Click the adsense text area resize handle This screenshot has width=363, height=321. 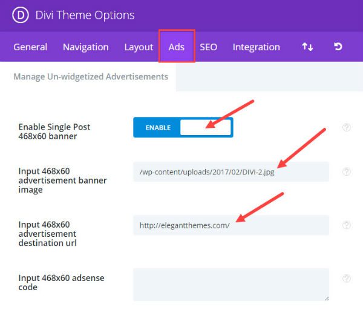pos(326,298)
